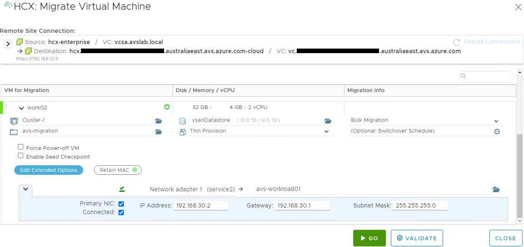Click the Network adapter 1 (service2) label

(192, 189)
